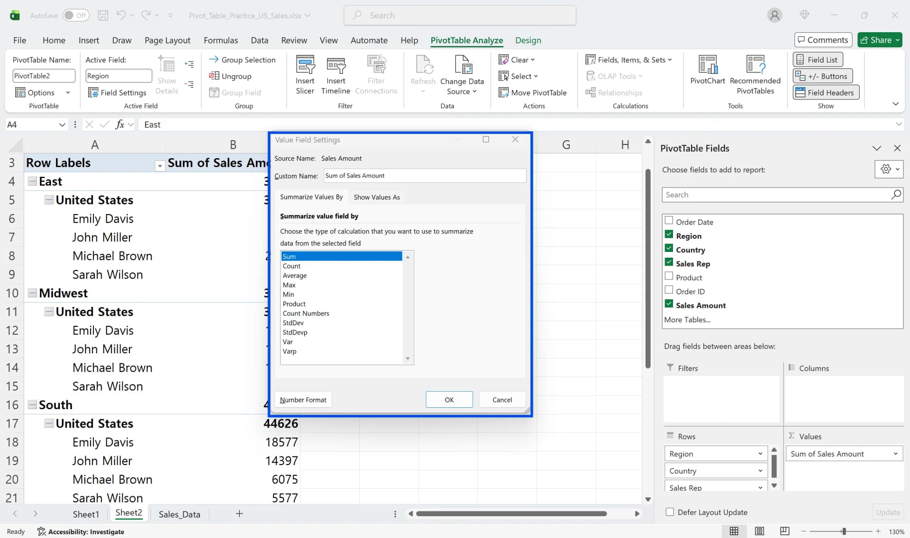
Task: Select Average in the summarize list
Action: coord(295,275)
